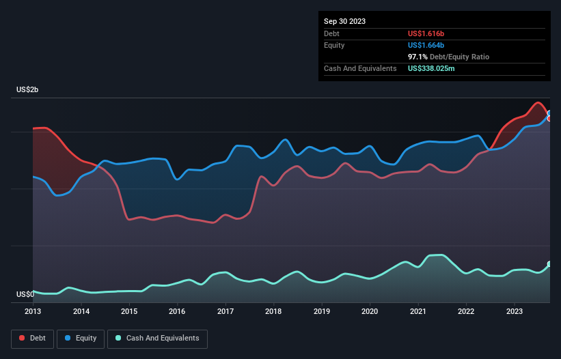561x359 pixels.
Task: Toggle the Debt series legend button
Action: (x=33, y=339)
